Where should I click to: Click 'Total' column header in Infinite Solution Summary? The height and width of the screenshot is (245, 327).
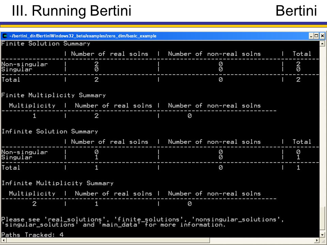(302, 142)
